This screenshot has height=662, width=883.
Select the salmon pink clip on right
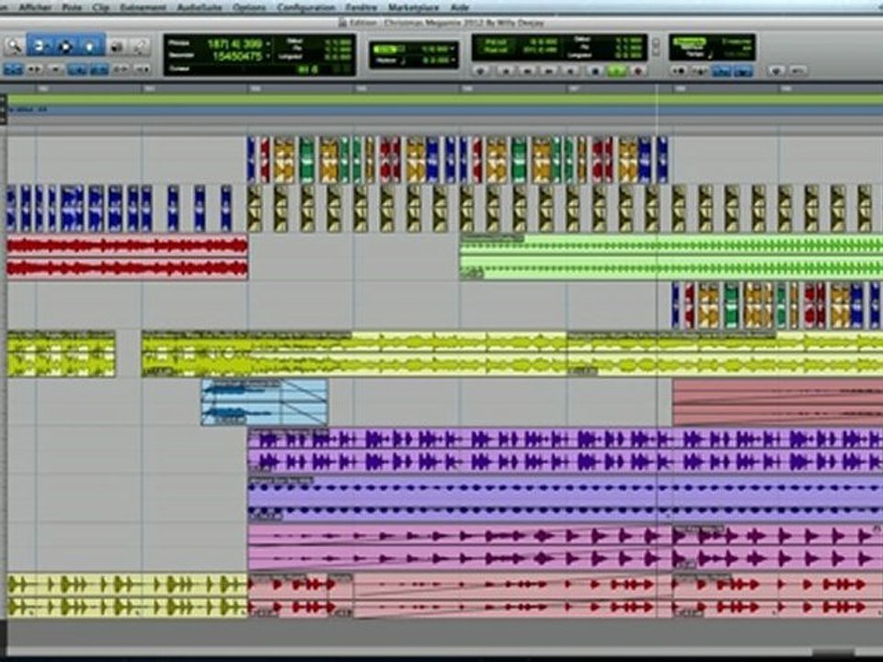(778, 402)
